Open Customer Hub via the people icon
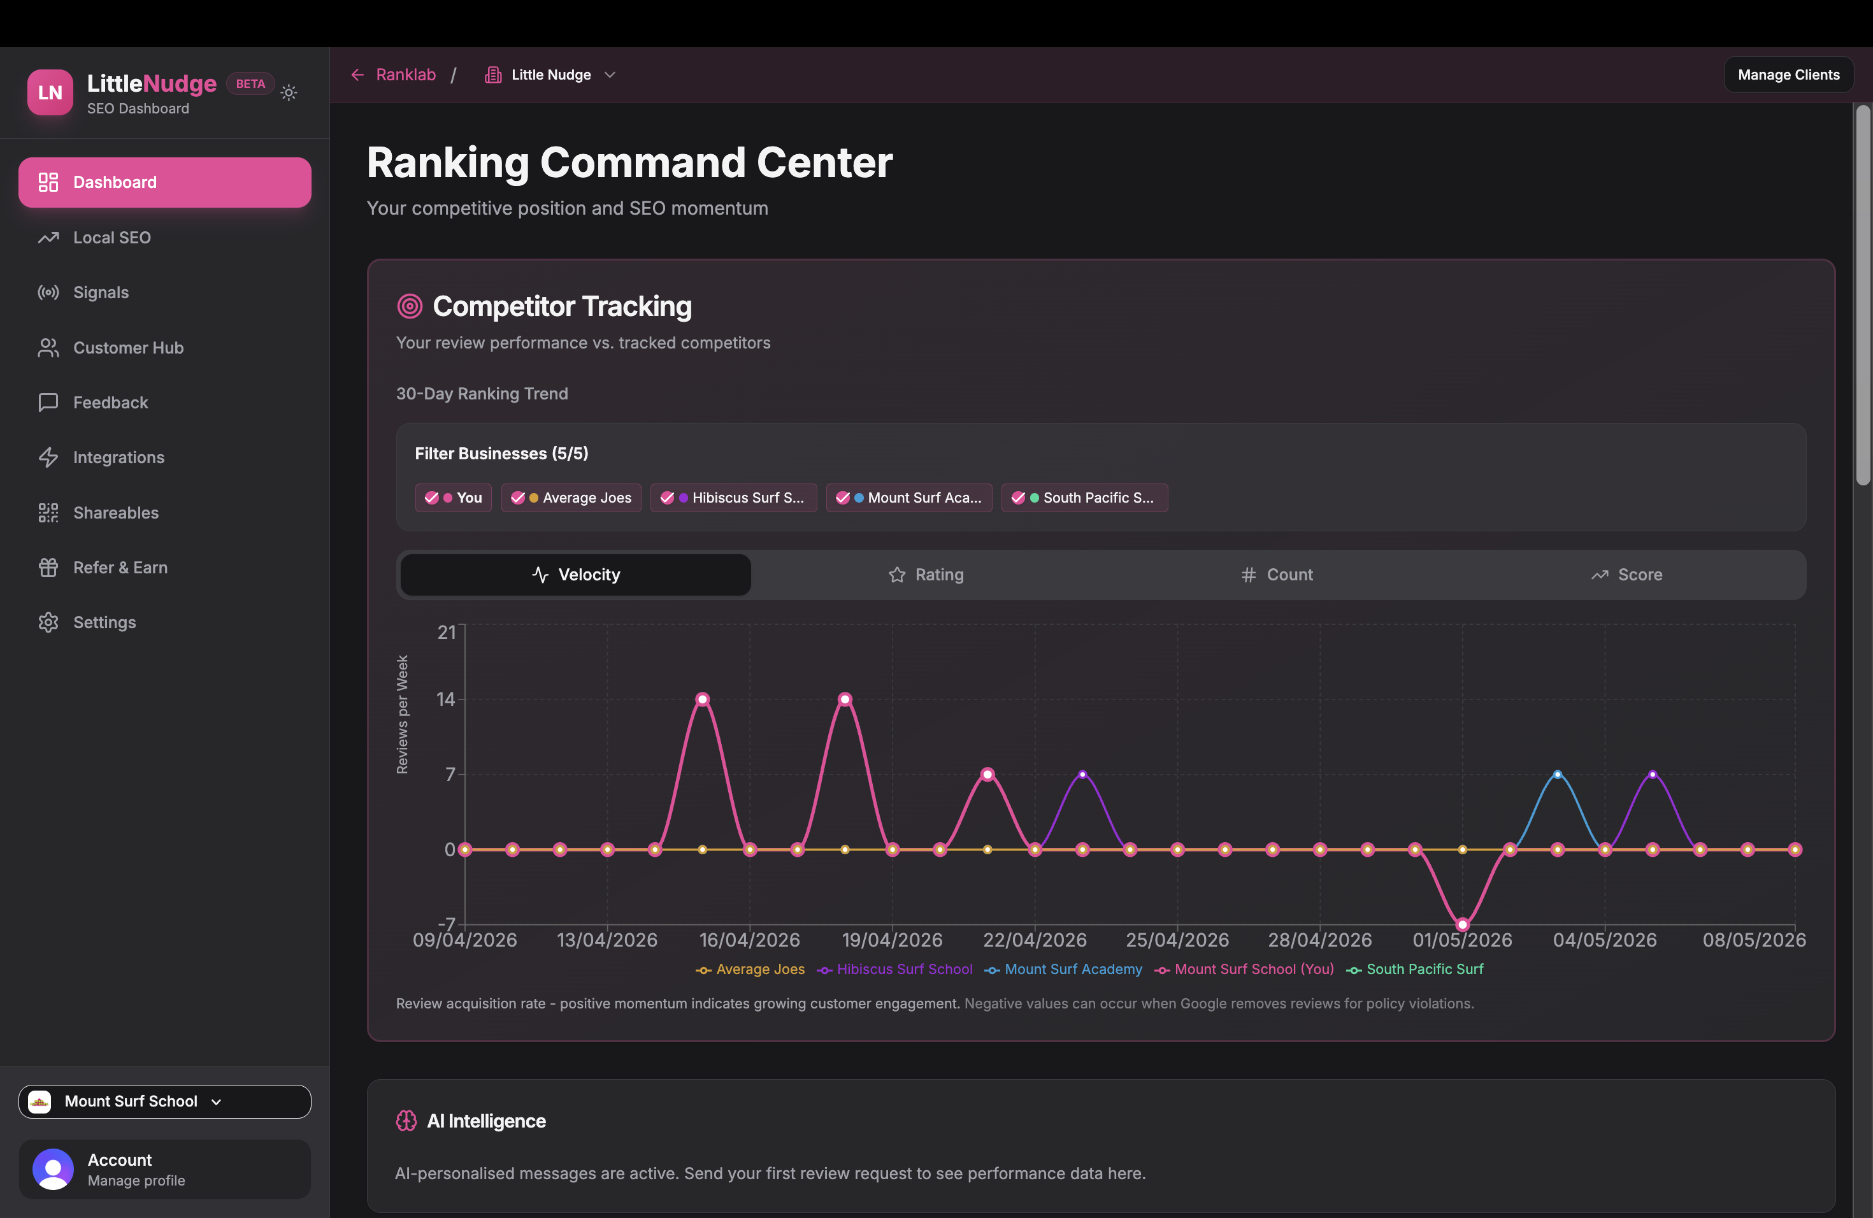Viewport: 1873px width, 1218px height. pyautogui.click(x=49, y=348)
